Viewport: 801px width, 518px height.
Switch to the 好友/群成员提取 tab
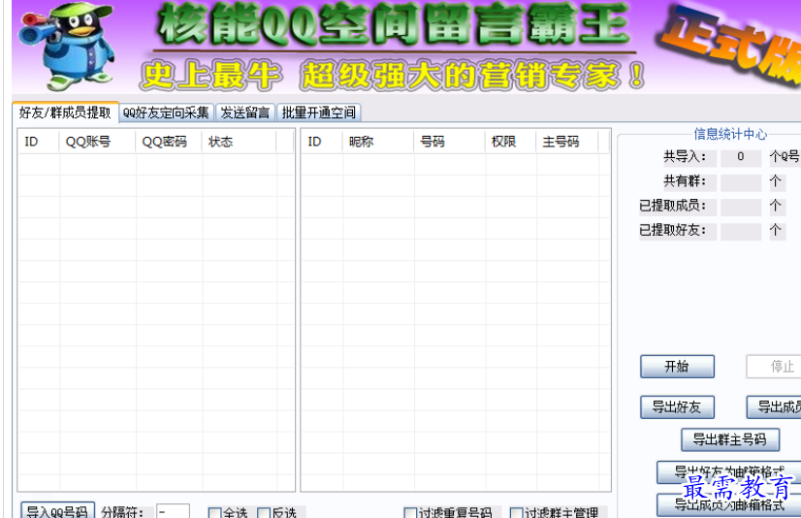65,113
